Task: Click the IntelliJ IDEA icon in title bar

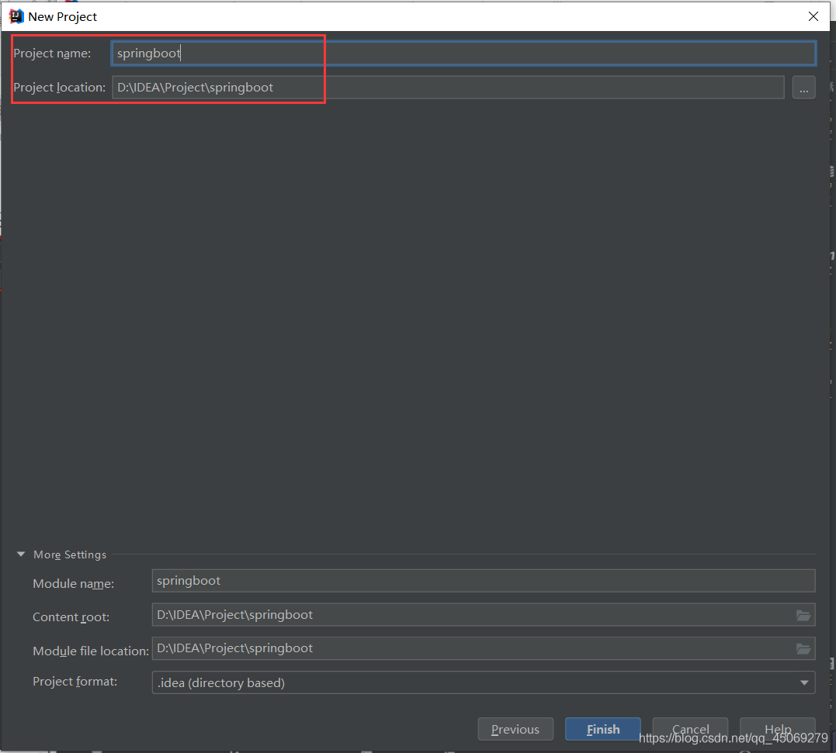Action: pyautogui.click(x=16, y=16)
